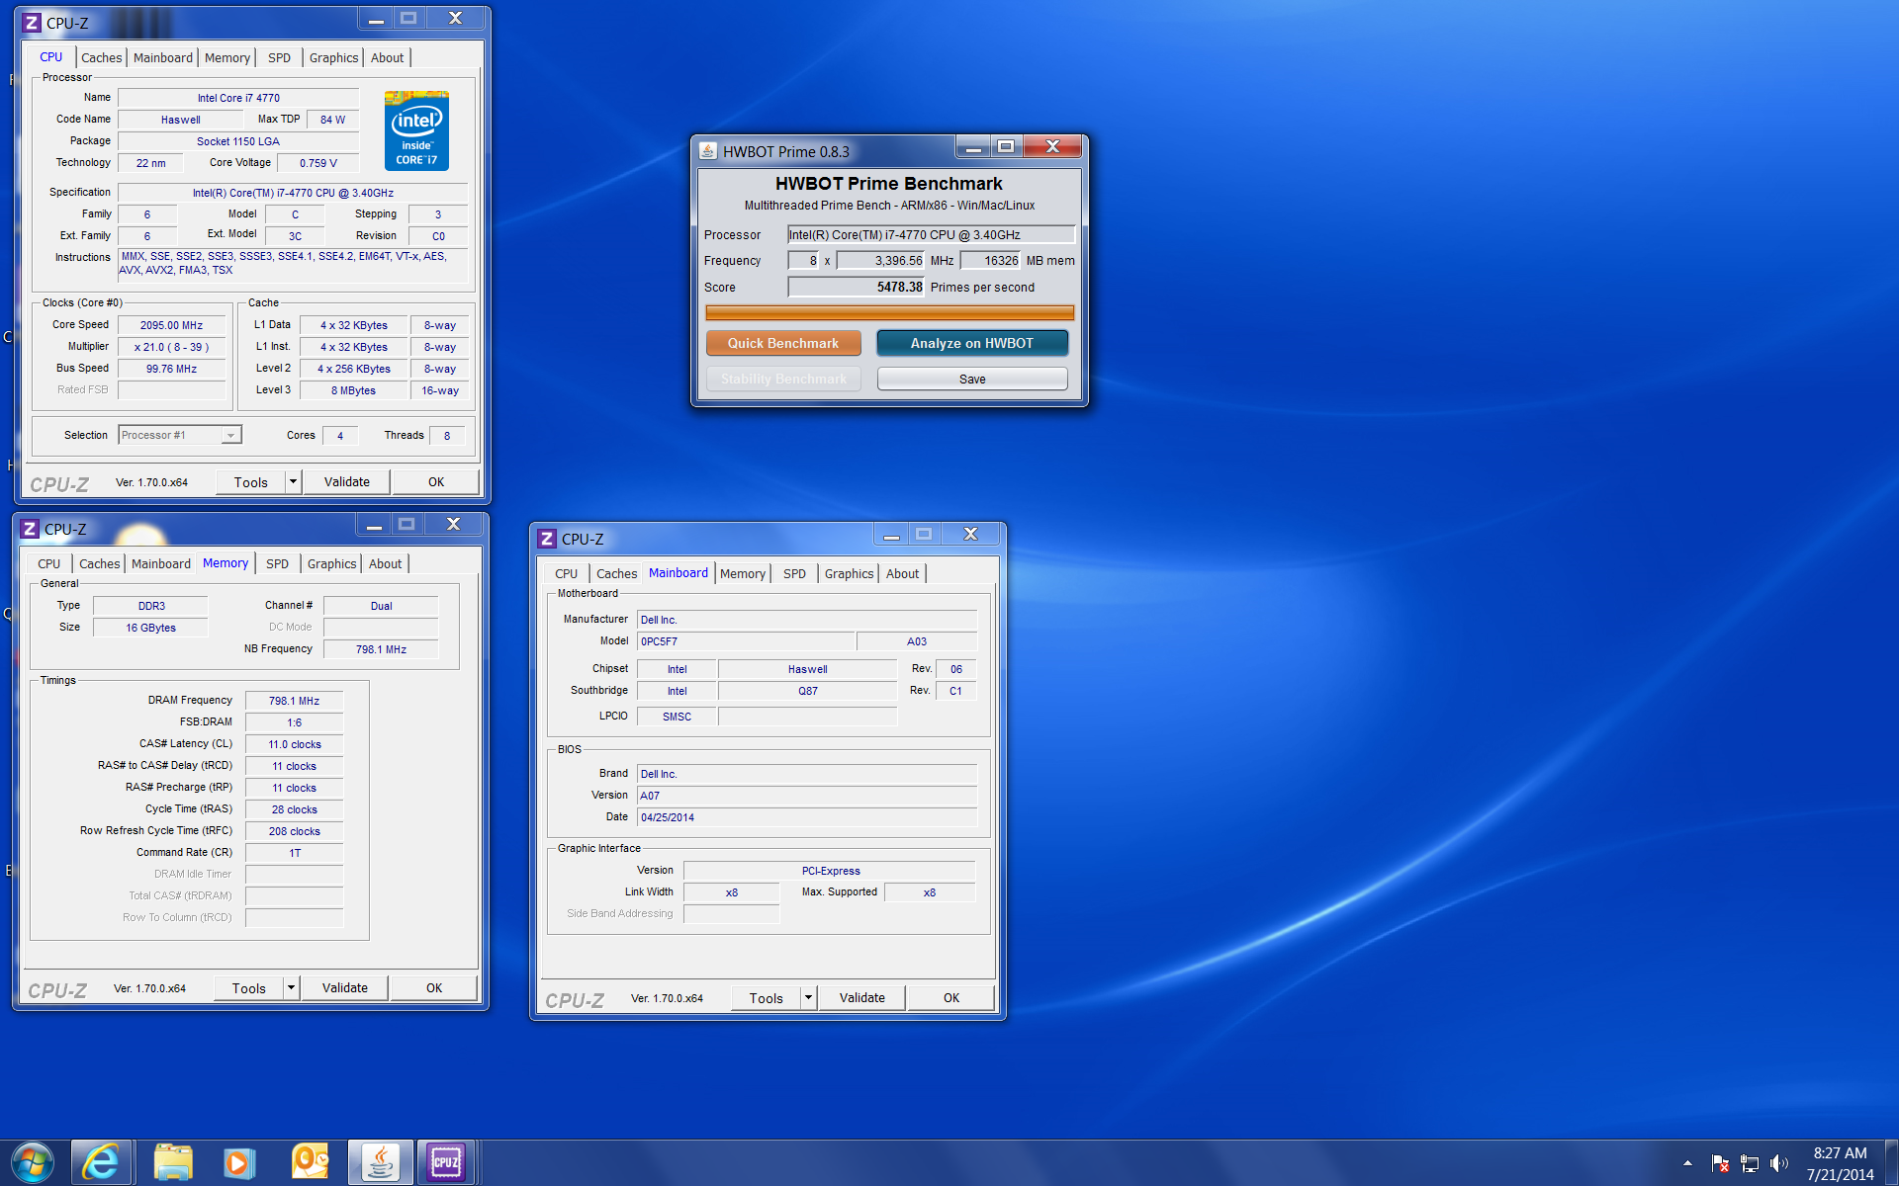1899x1186 pixels.
Task: Open the Caches tab in the CPU window
Action: click(x=101, y=57)
